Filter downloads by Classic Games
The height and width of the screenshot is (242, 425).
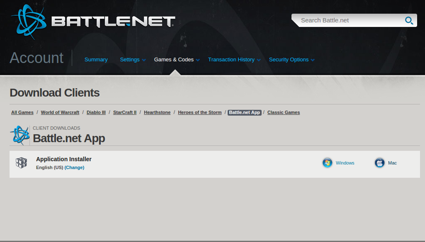tap(283, 112)
